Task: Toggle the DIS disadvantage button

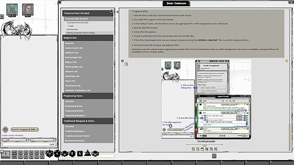Action: pyautogui.click(x=14, y=156)
